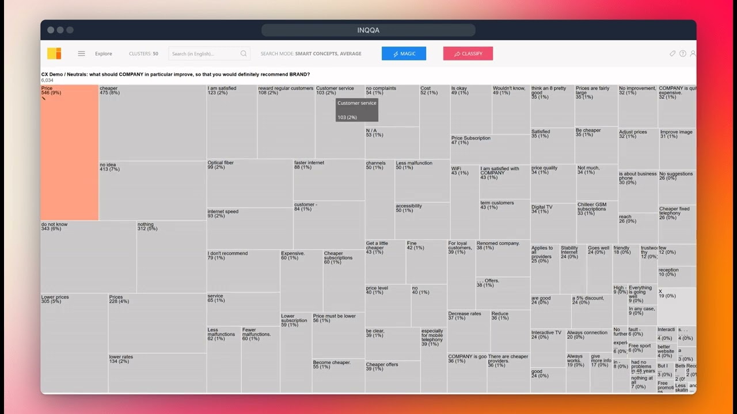
Task: Select the Lower prices 305 cluster
Action: [74, 343]
